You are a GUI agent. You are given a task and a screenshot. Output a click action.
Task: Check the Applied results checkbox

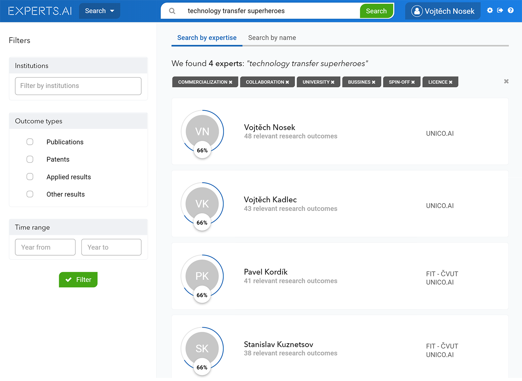[x=30, y=176]
